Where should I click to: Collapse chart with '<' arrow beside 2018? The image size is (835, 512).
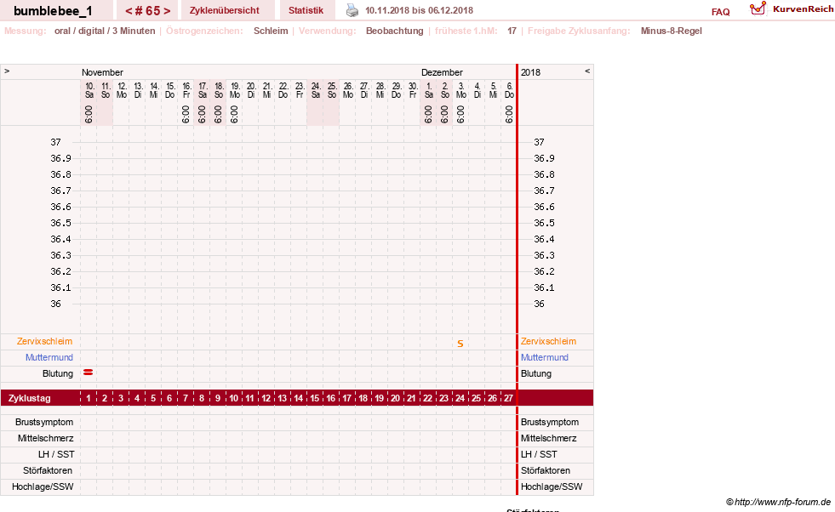[587, 71]
